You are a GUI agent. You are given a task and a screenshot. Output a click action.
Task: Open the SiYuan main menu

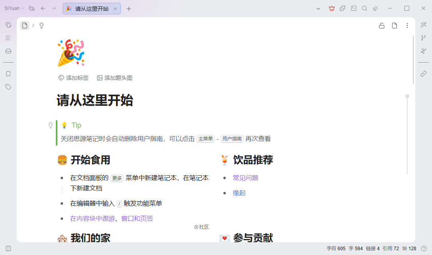click(14, 8)
